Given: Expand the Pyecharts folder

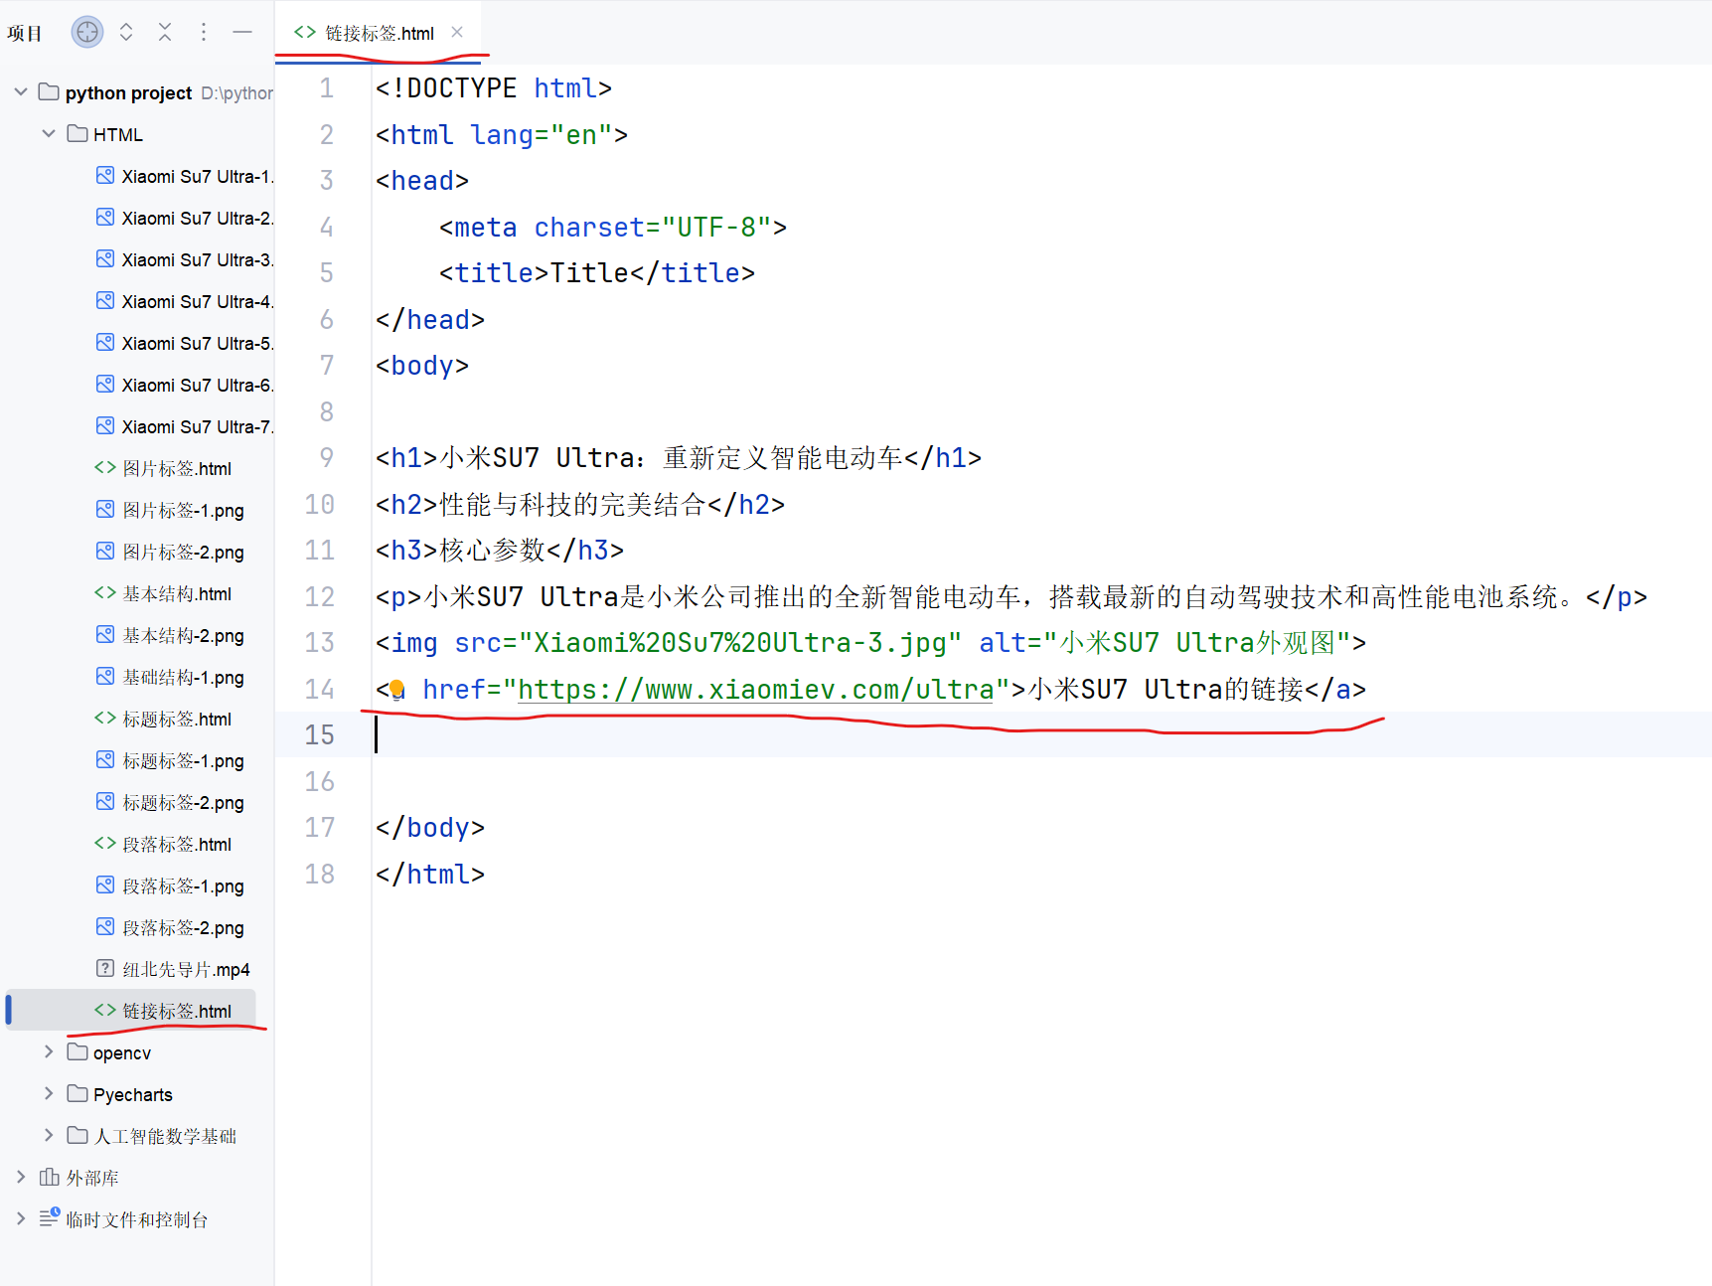Looking at the screenshot, I should [48, 1094].
